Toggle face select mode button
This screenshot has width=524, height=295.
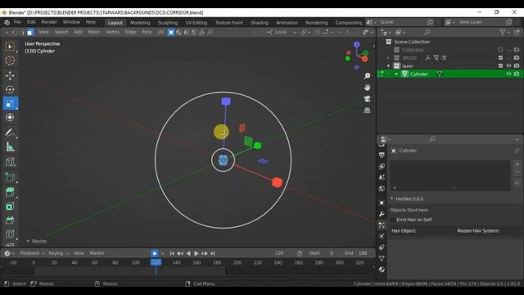[29, 33]
